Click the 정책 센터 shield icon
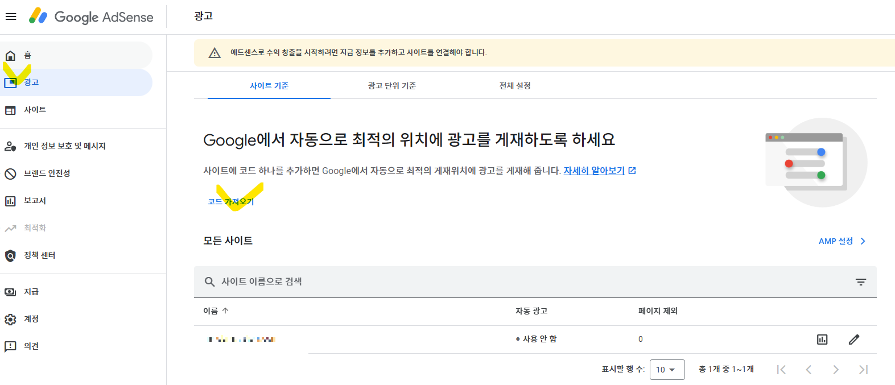This screenshot has width=895, height=385. [10, 255]
